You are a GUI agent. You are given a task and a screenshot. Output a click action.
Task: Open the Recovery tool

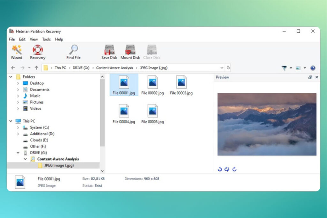(37, 51)
